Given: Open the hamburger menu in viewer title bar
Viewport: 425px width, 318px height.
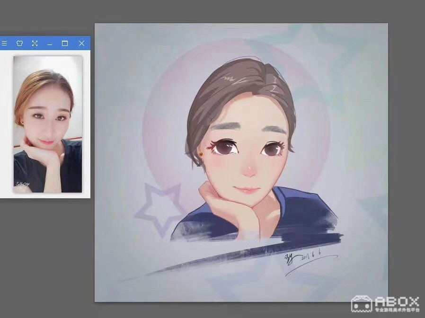Looking at the screenshot, I should [x=4, y=44].
